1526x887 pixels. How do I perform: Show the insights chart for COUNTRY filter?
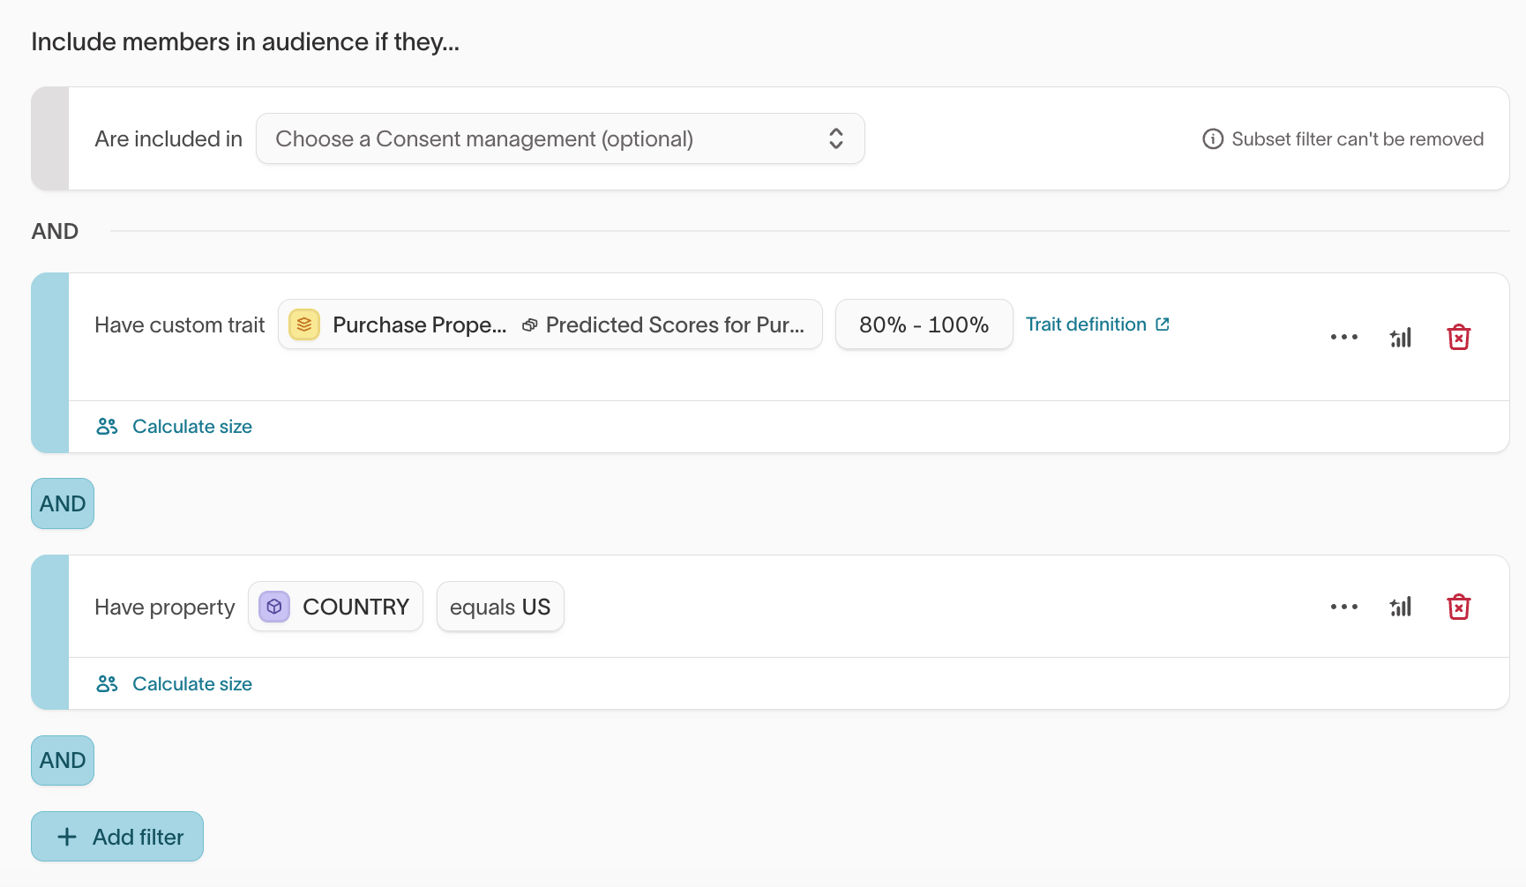tap(1401, 607)
